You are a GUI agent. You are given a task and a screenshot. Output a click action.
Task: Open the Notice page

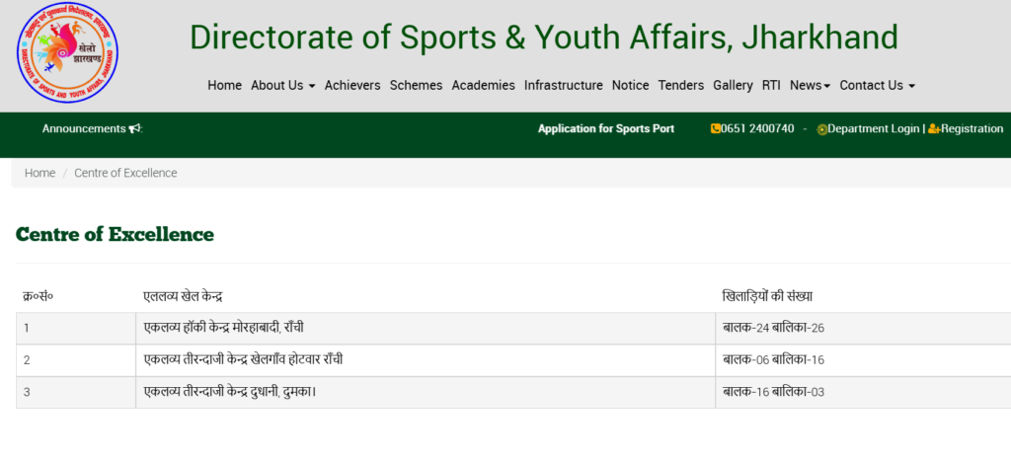pyautogui.click(x=631, y=85)
